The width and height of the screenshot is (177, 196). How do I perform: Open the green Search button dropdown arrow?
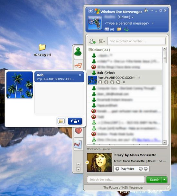click(x=164, y=180)
